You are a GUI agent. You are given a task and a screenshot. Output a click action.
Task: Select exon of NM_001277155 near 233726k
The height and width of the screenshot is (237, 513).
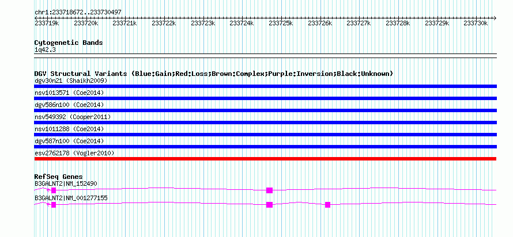click(327, 205)
